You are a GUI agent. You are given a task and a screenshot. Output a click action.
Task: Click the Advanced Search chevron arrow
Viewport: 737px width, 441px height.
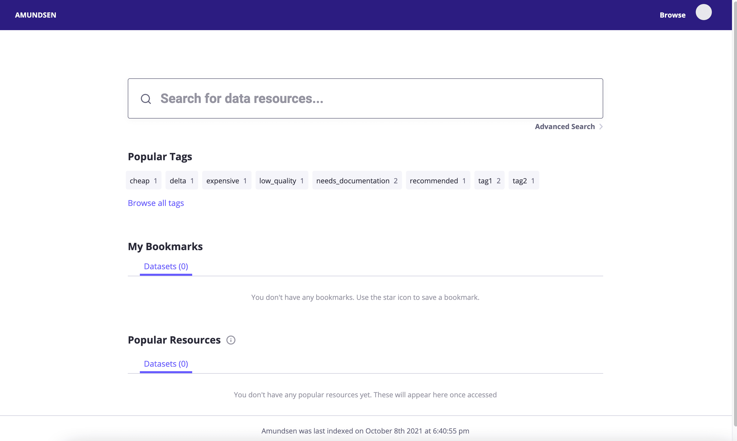(601, 127)
